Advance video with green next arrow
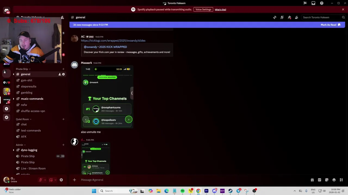The height and width of the screenshot is (195, 348). 129,119
